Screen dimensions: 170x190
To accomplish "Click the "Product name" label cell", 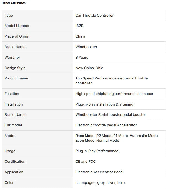I will tap(16, 78).
